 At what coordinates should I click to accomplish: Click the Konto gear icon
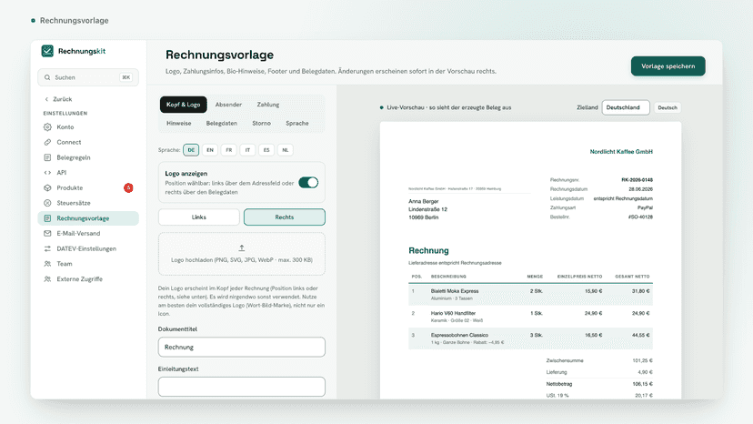pos(47,126)
